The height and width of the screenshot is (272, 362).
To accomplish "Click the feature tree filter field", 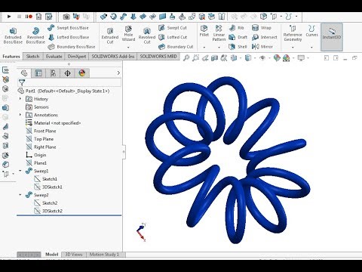I will (69, 82).
